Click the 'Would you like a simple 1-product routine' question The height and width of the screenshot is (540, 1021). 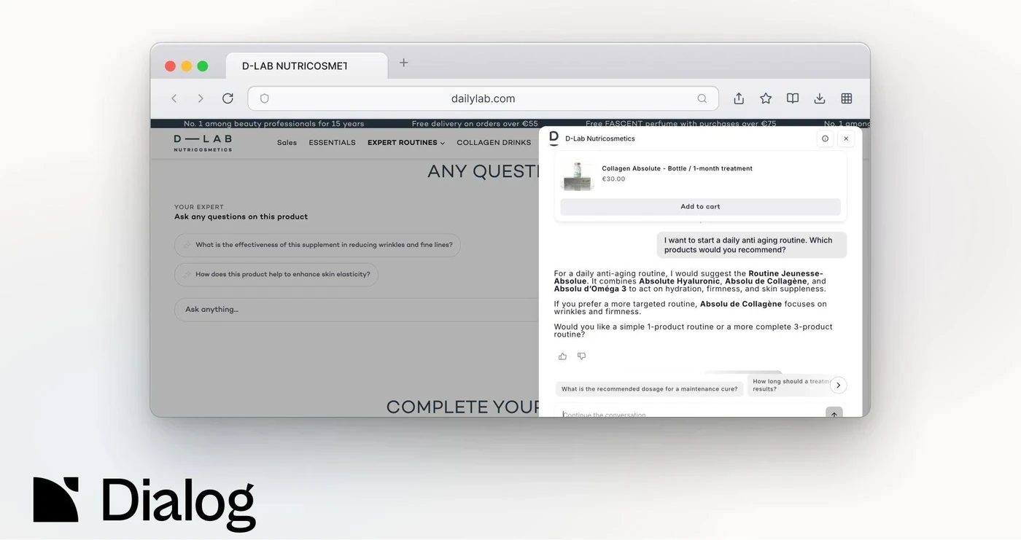pos(693,331)
